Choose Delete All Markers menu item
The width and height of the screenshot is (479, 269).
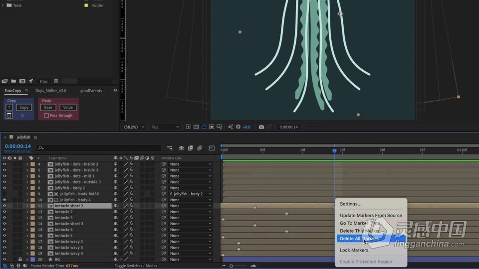click(371, 239)
